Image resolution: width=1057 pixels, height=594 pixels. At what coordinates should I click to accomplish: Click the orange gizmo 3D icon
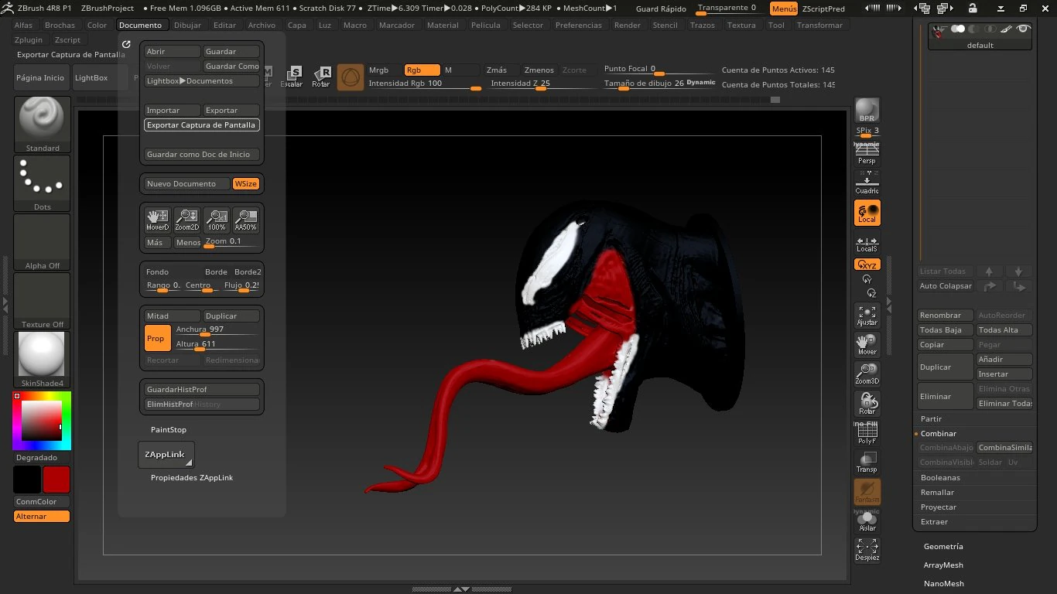click(350, 77)
